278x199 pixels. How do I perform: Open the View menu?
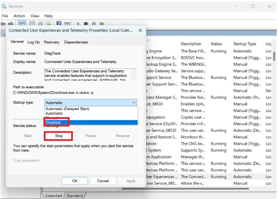pos(35,16)
